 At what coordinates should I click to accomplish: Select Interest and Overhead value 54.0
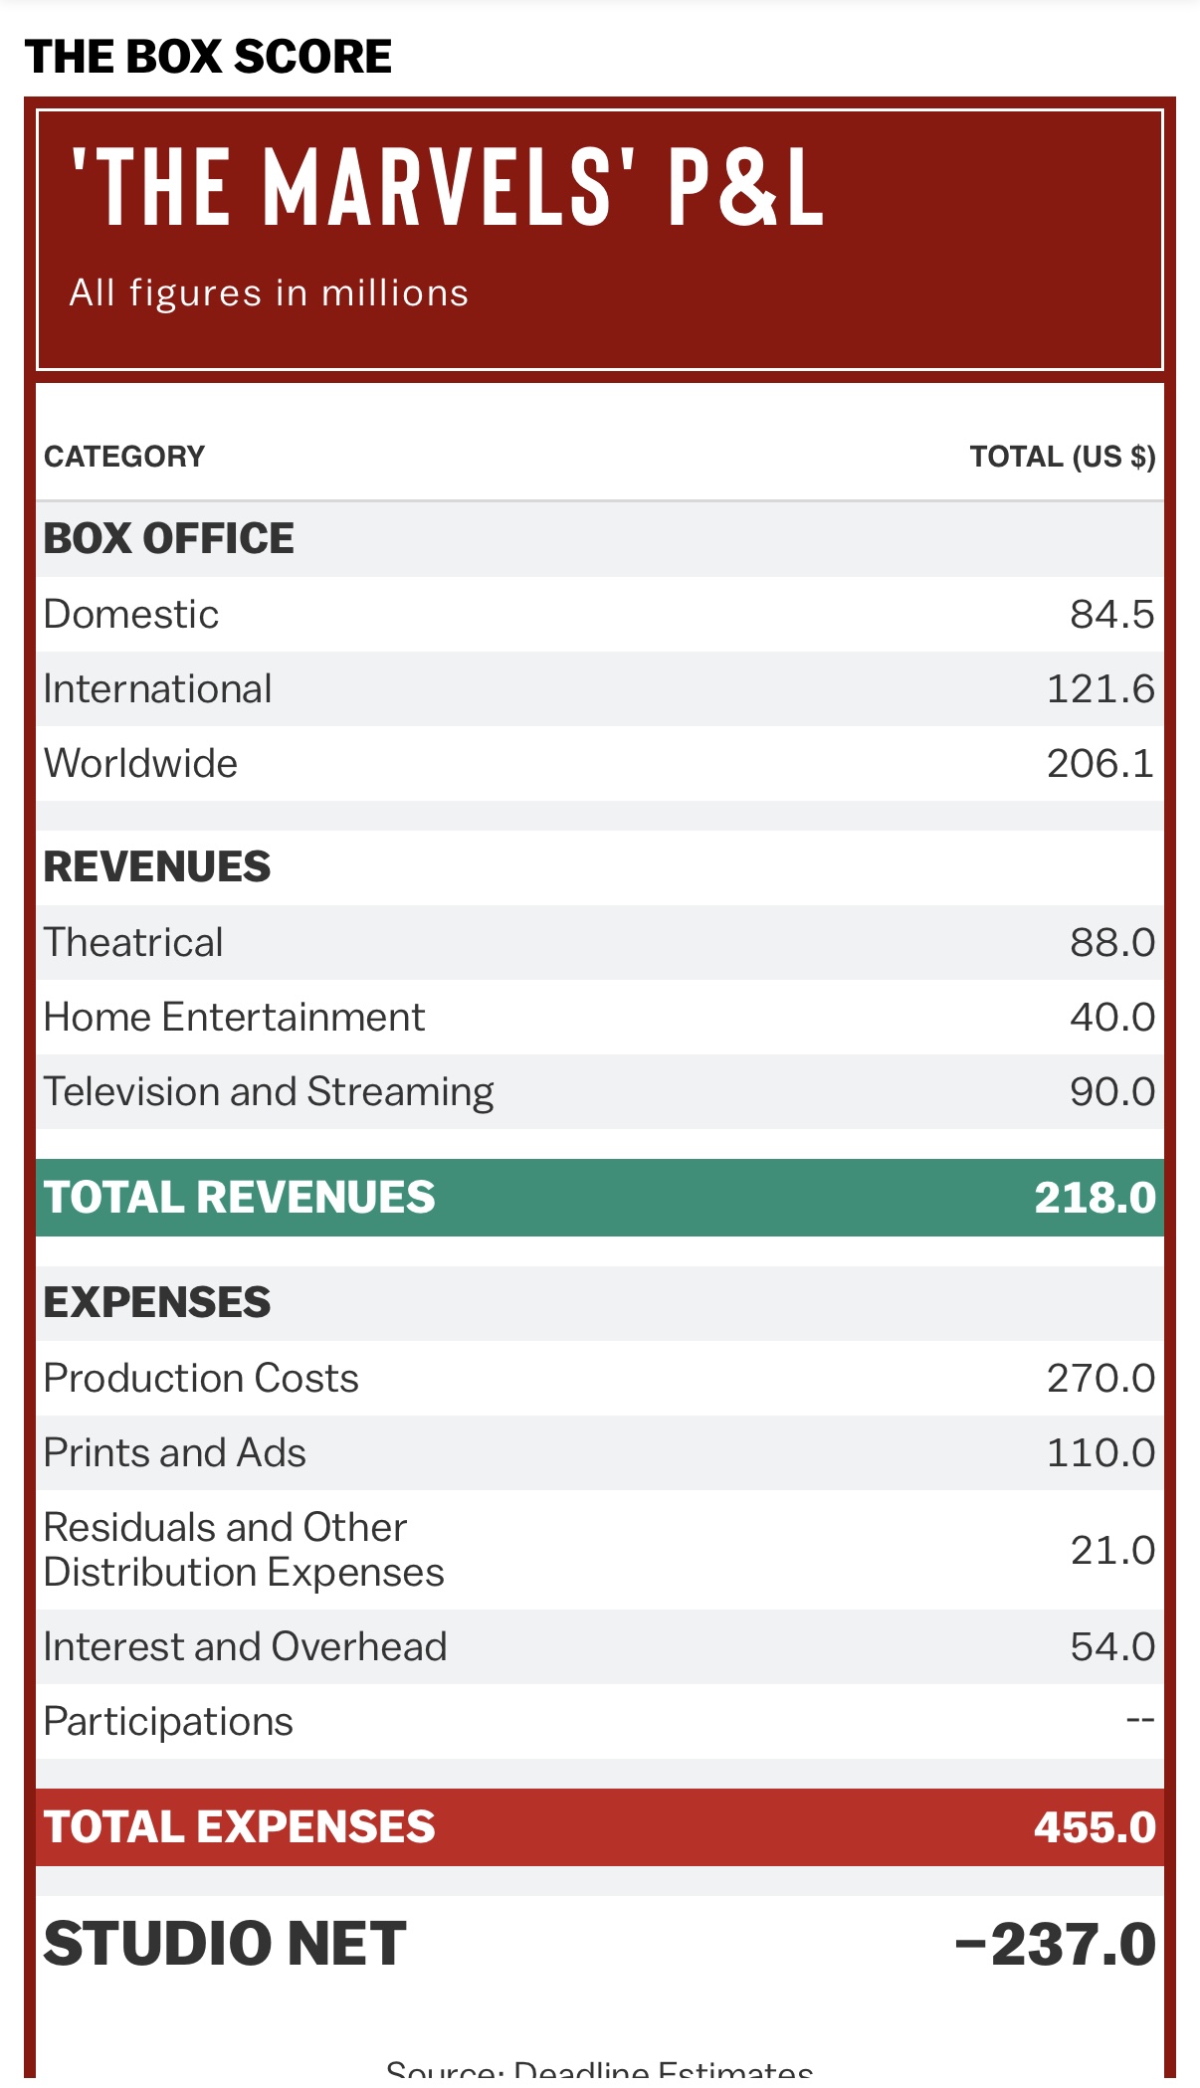pyautogui.click(x=1112, y=1646)
